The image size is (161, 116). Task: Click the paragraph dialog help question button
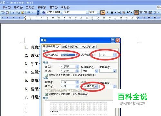[x=113, y=40]
